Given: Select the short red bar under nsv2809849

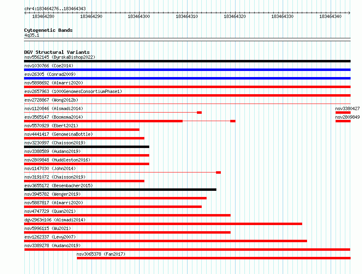Looking at the screenshot, I should (343, 121).
